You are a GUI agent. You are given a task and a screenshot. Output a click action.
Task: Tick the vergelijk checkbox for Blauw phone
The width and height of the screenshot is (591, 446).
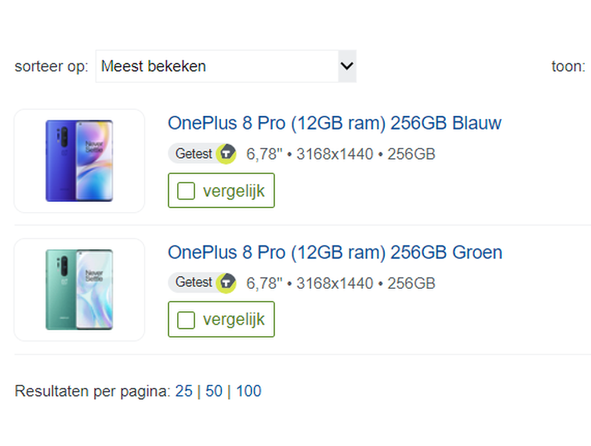click(186, 191)
